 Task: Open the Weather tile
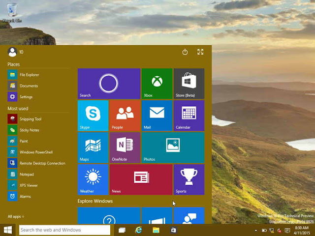[93, 179]
